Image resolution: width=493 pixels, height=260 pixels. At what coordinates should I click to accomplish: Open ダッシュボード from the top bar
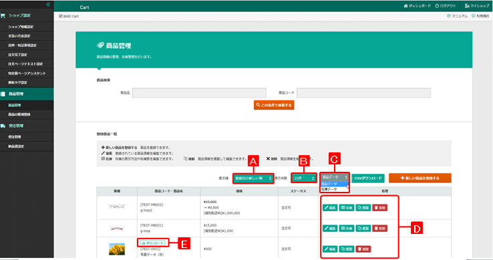pyautogui.click(x=418, y=6)
